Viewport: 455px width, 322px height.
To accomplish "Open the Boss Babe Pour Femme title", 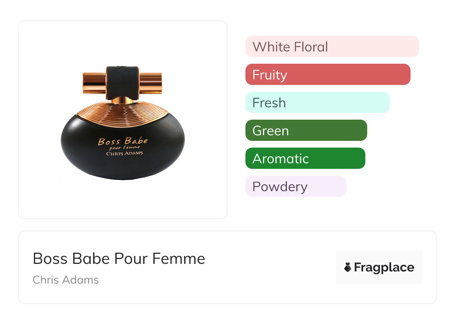I will click(x=119, y=259).
